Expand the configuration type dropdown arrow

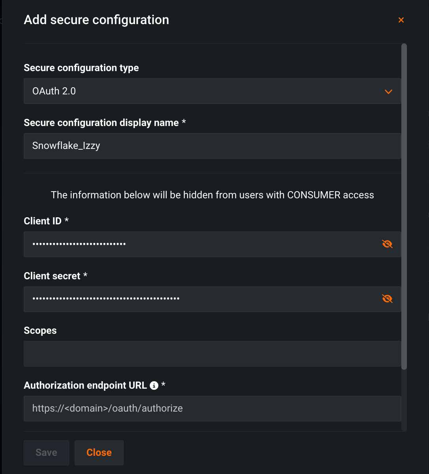pyautogui.click(x=388, y=92)
